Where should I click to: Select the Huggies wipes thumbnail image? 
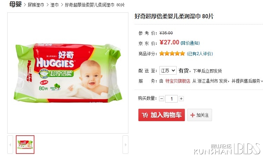pos(25,145)
